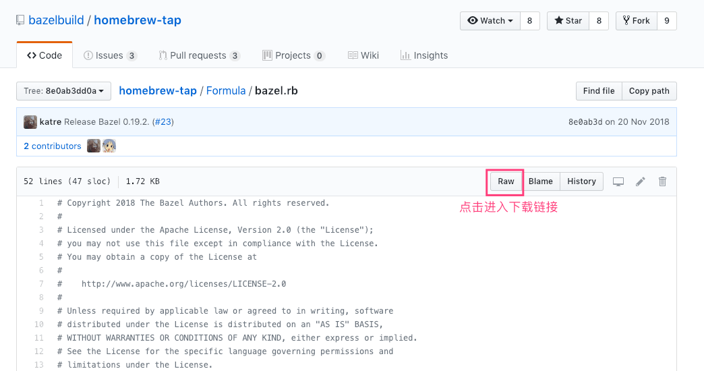
Task: Open the Pull requests tab
Action: point(199,55)
